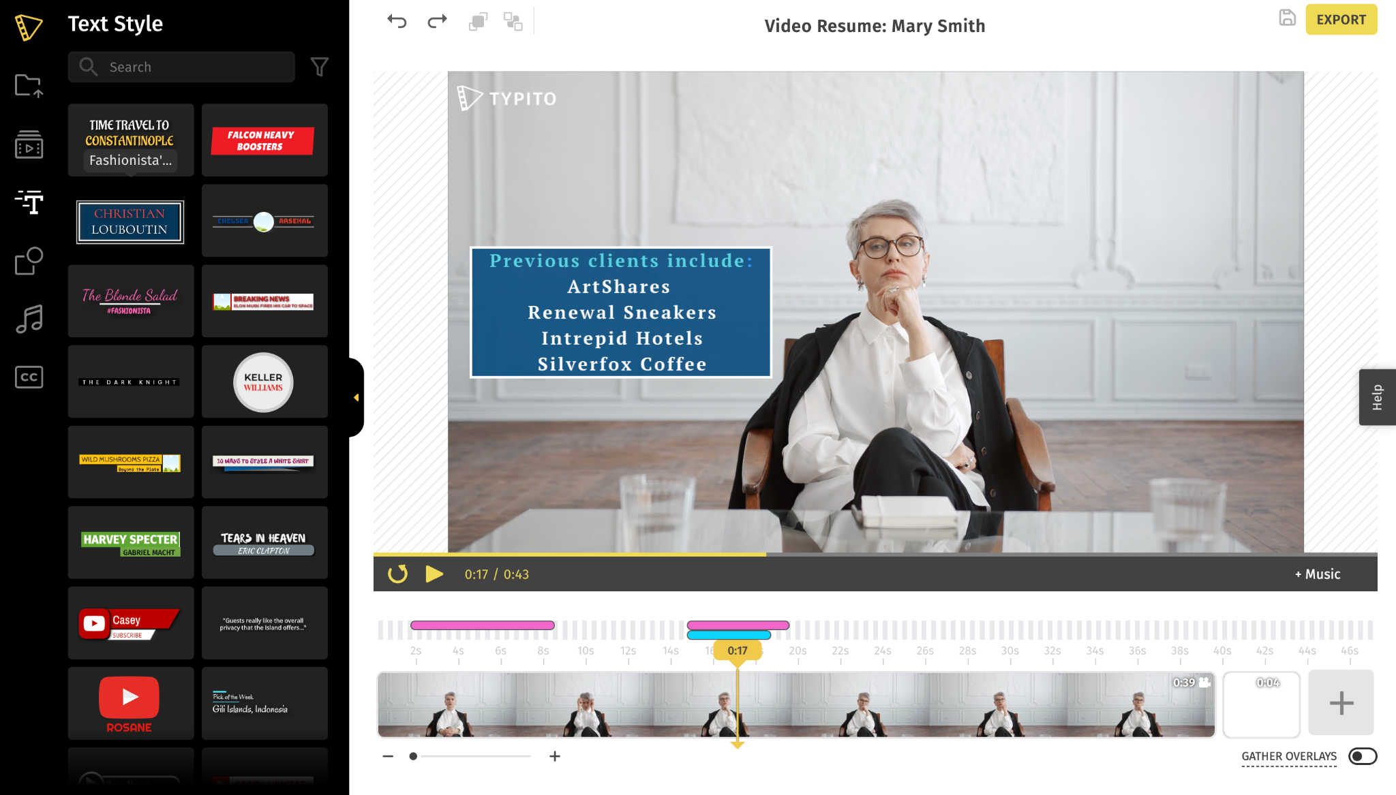Click the video progress bar
Screen dimensions: 1396x795
(875, 555)
